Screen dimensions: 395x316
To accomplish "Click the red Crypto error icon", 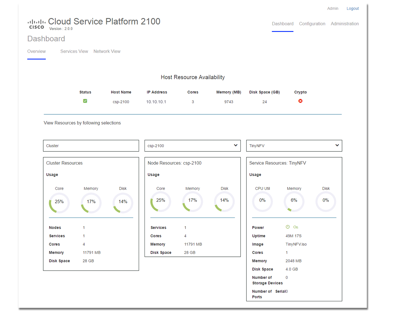I will click(300, 101).
